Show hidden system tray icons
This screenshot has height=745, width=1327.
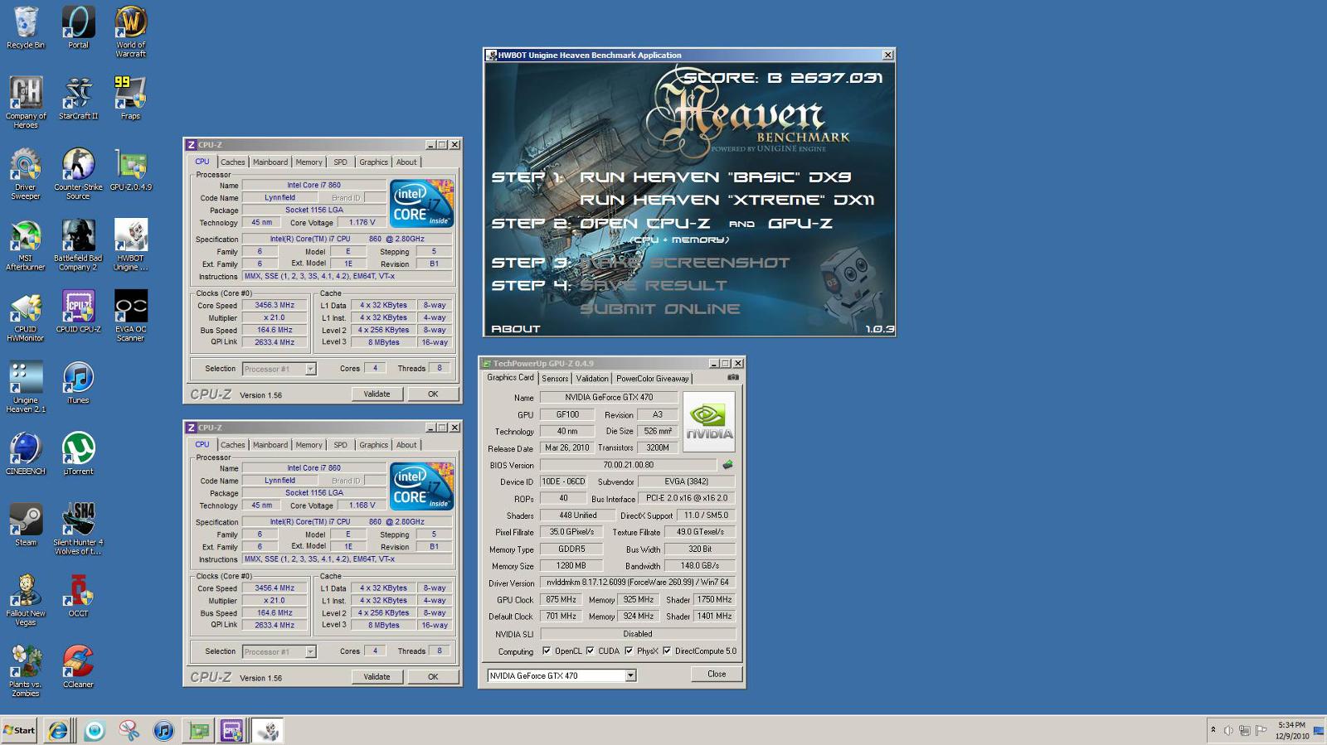pos(1213,730)
